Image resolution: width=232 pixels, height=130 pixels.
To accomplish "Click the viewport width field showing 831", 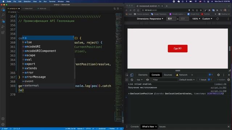I will tap(171, 19).
